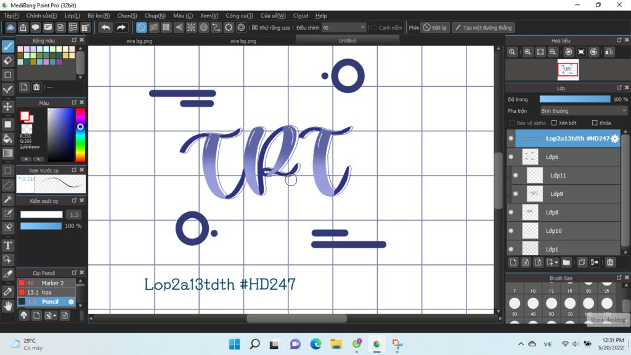Hide layer Lớp8

511,213
